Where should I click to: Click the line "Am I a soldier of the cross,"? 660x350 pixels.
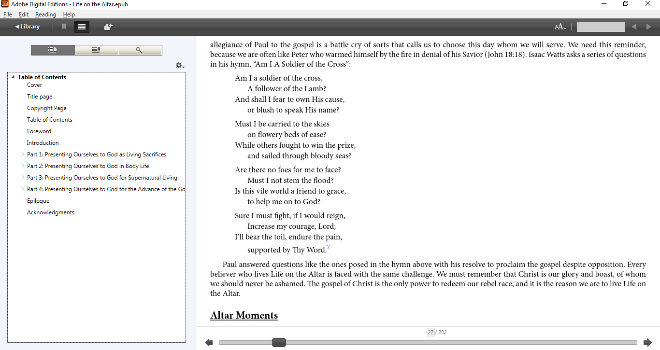pos(279,78)
